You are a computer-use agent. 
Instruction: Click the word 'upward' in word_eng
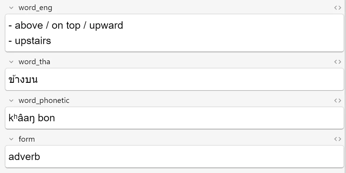(x=106, y=25)
